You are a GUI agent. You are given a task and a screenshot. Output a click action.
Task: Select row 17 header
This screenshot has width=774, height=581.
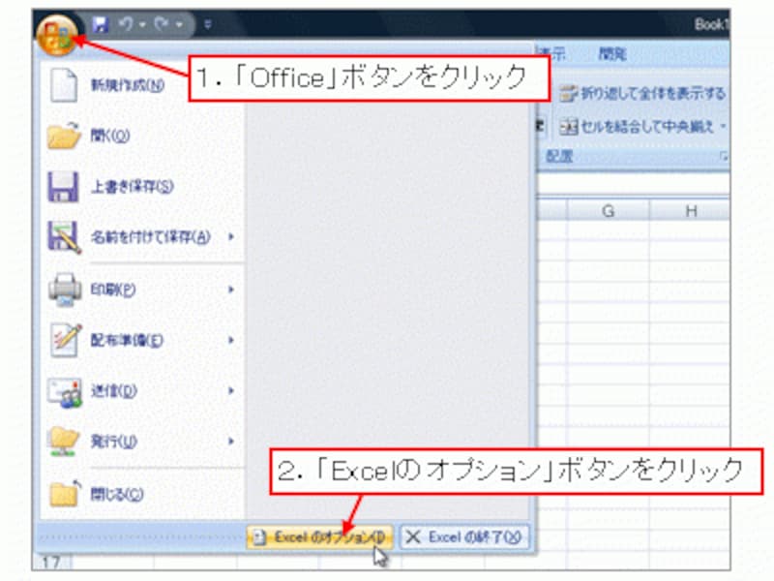click(x=51, y=563)
